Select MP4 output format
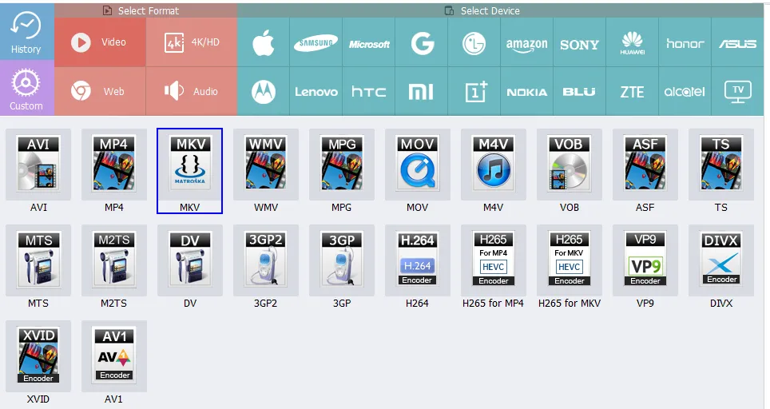The height and width of the screenshot is (409, 770). click(x=114, y=171)
